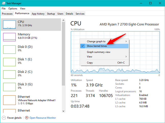The width and height of the screenshot is (165, 123).
Task: Click the Speed value 3.19 GHz
Action: (94, 85)
